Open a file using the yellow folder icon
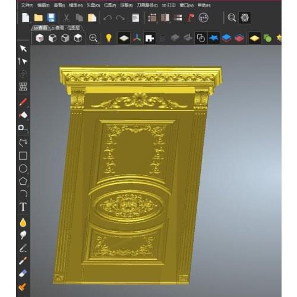 click(x=39, y=18)
